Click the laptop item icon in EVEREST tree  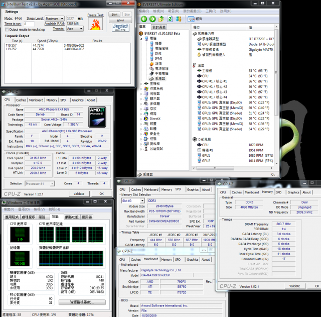[x=151, y=73]
